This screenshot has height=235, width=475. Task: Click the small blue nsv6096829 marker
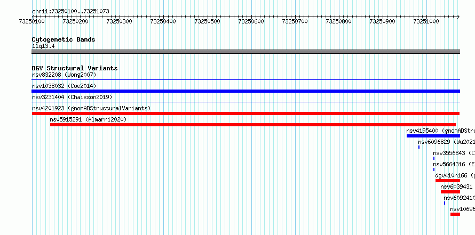(419, 147)
